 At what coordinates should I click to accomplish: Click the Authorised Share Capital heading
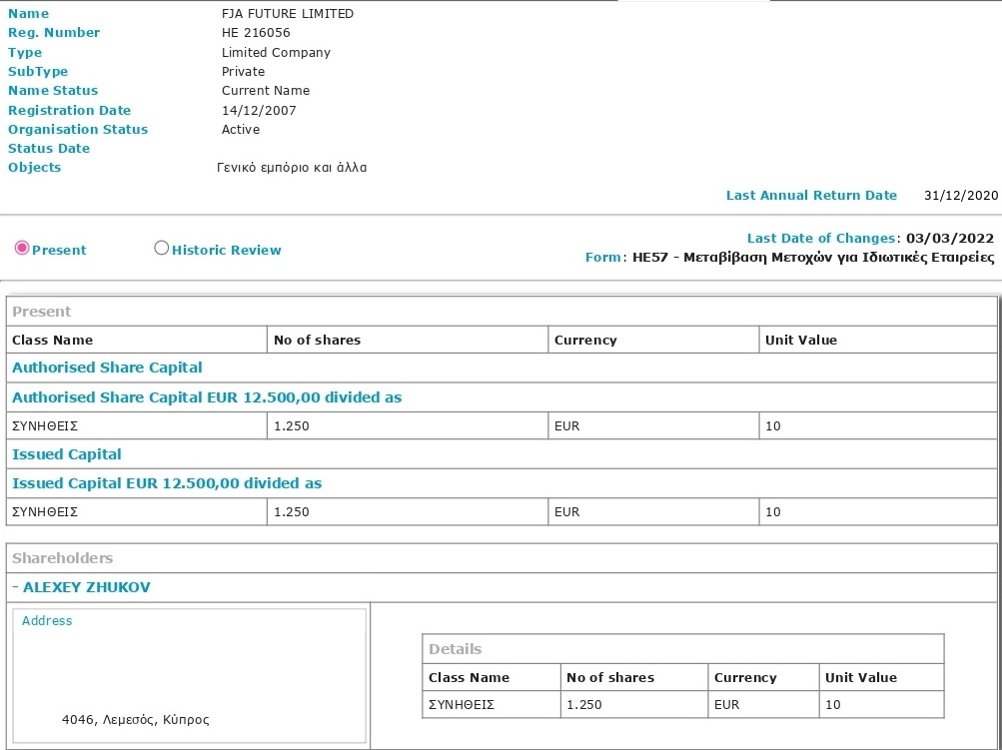point(107,368)
